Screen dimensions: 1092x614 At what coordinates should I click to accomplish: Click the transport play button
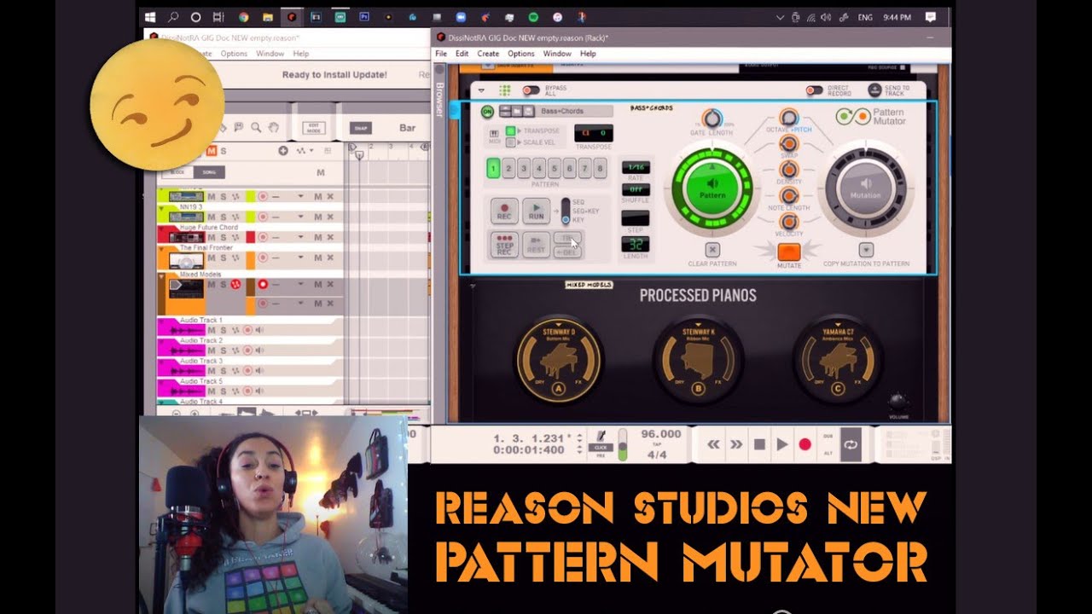[781, 444]
